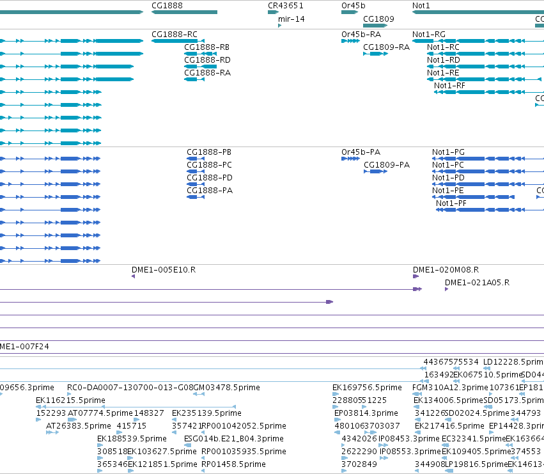The height and width of the screenshot is (474, 544).
Task: Select protein Not1-PE
Action: pyautogui.click(x=447, y=191)
